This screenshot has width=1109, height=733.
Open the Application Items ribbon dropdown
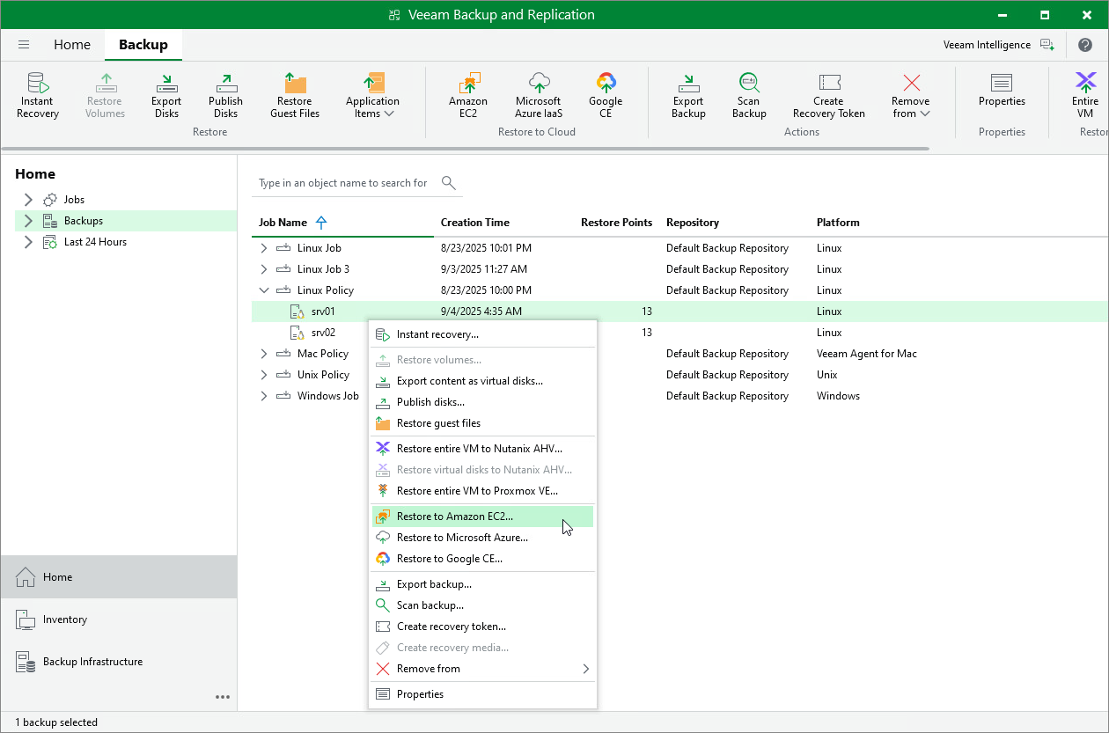(x=372, y=95)
